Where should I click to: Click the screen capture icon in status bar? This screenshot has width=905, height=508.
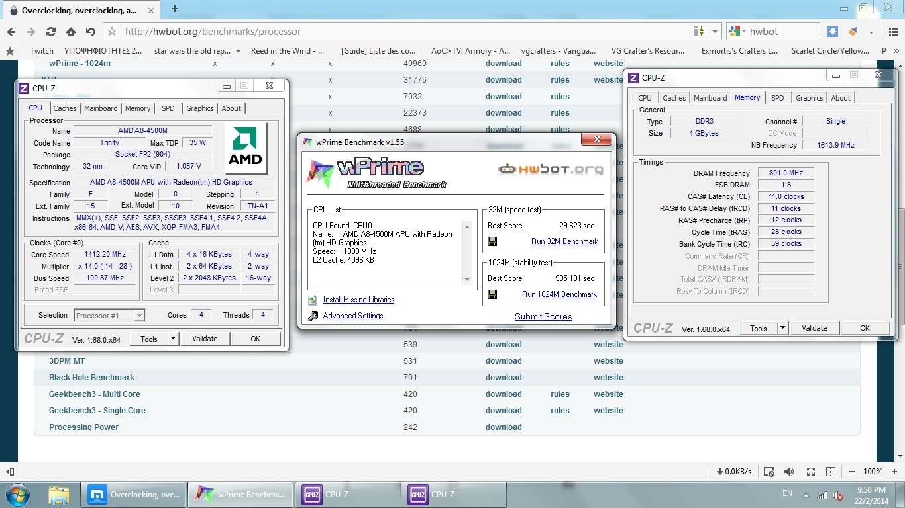point(769,472)
